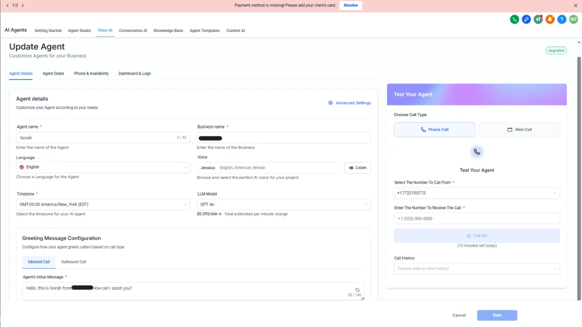Go to Agent Studio
The image size is (582, 327).
80,31
